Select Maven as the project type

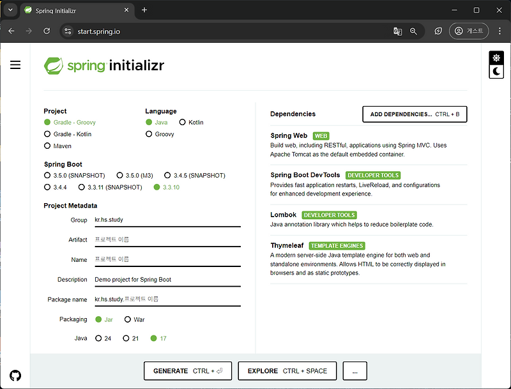tap(46, 146)
